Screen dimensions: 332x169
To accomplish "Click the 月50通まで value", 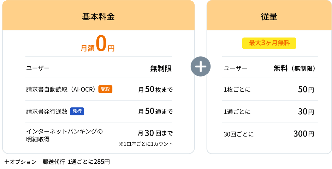I will click(x=155, y=111).
